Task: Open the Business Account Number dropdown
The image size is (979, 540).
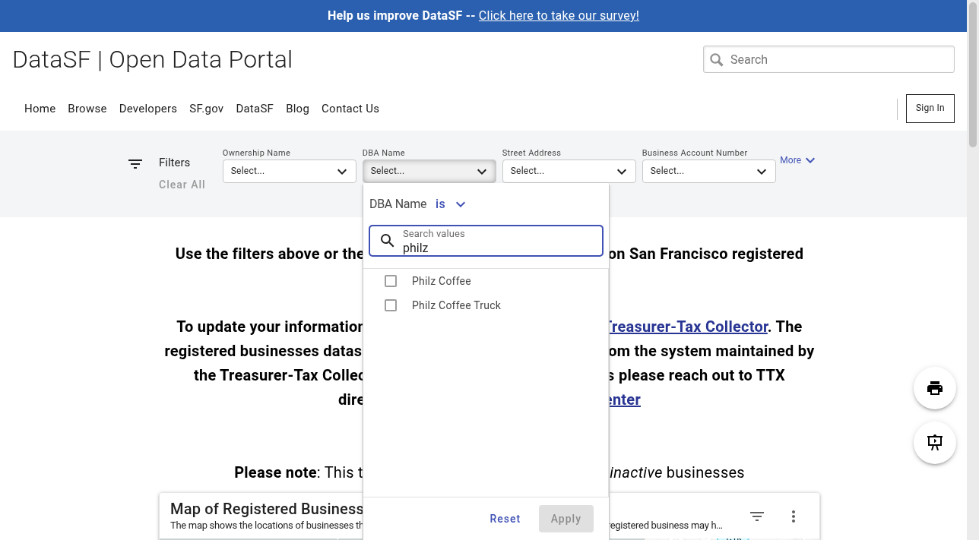Action: pos(708,171)
